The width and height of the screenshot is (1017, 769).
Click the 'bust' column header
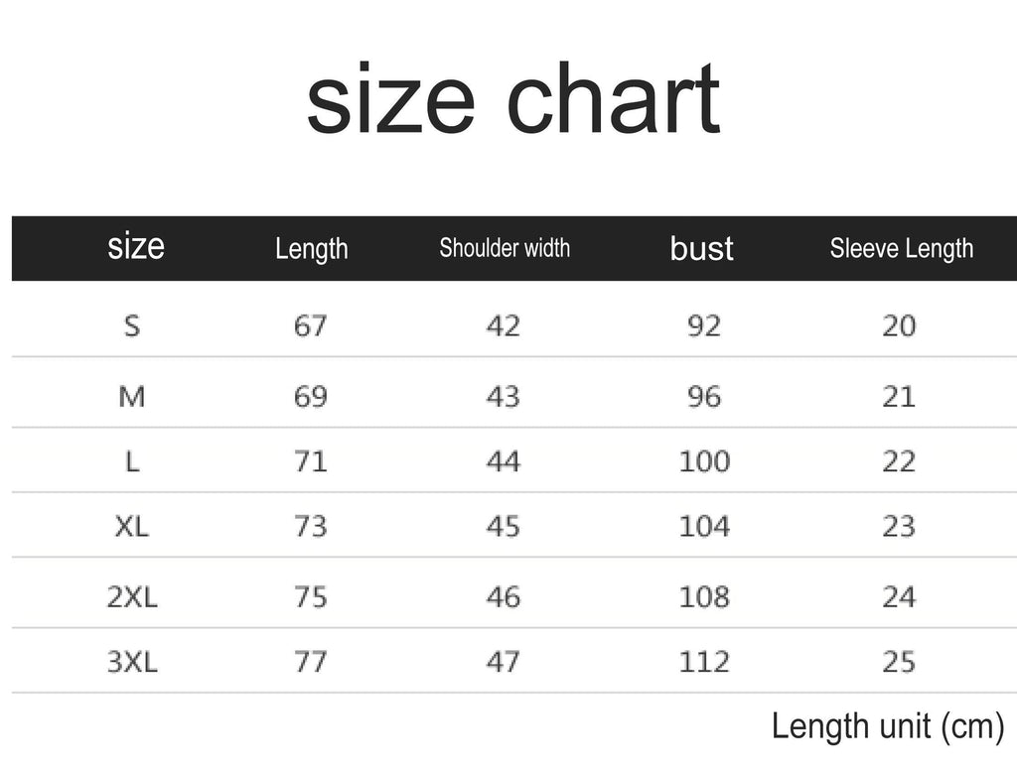[701, 248]
